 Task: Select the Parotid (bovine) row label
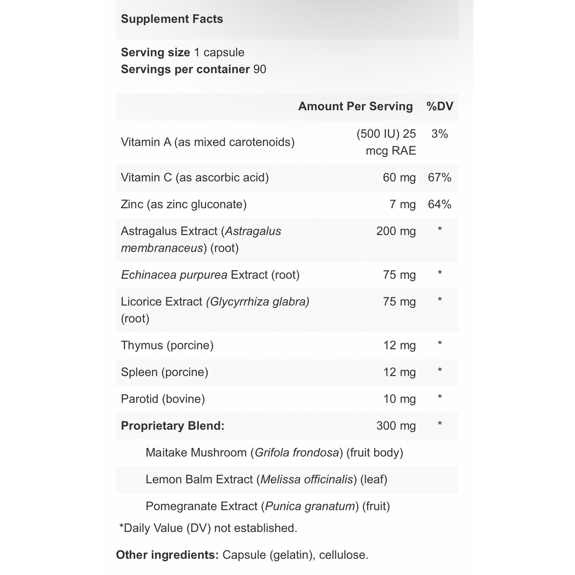pos(163,399)
